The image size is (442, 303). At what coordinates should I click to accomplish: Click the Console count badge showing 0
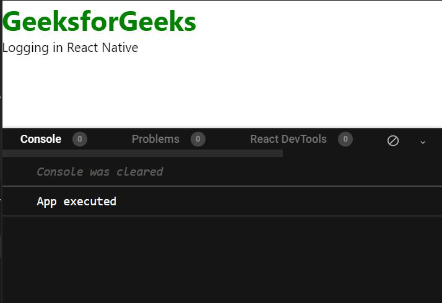click(x=80, y=139)
